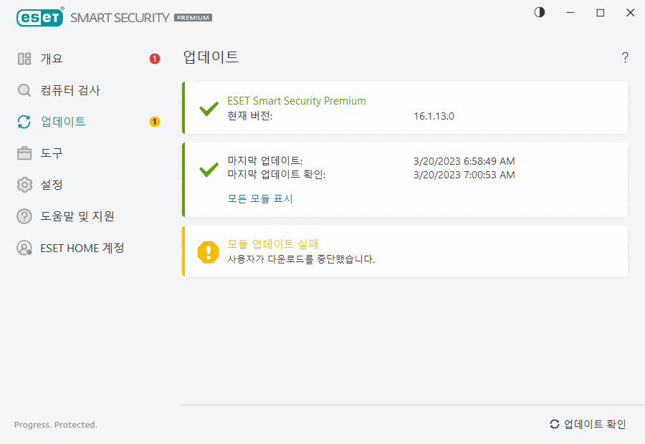
Task: Open 모든 모듈 표시 link
Action: pos(260,198)
